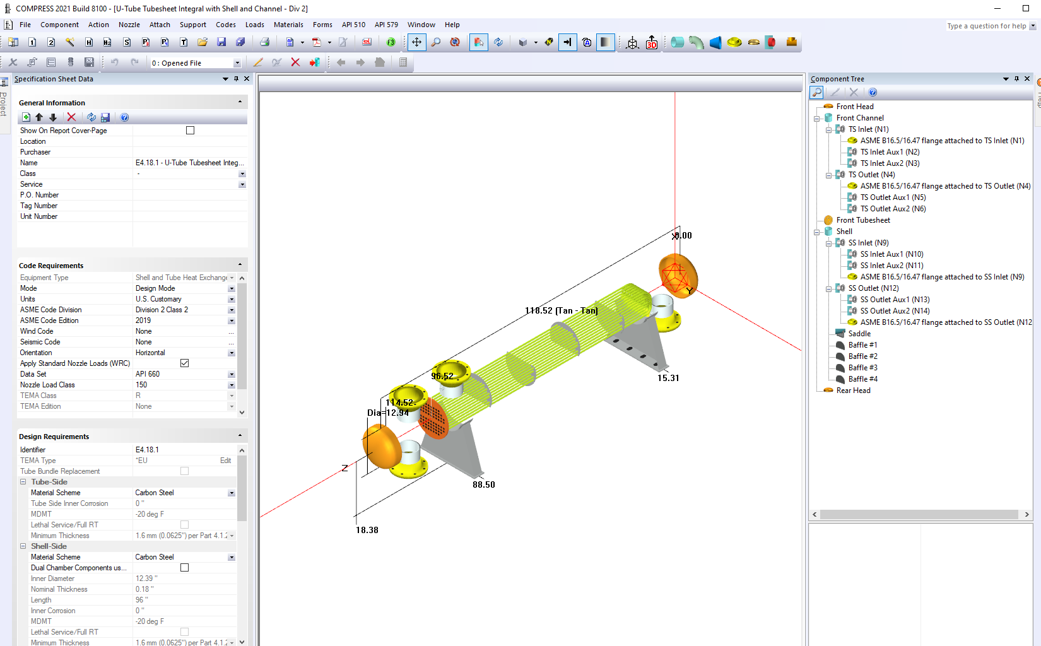This screenshot has width=1041, height=646.
Task: Click the Code Requirements vertical scrollbar
Action: [x=242, y=345]
